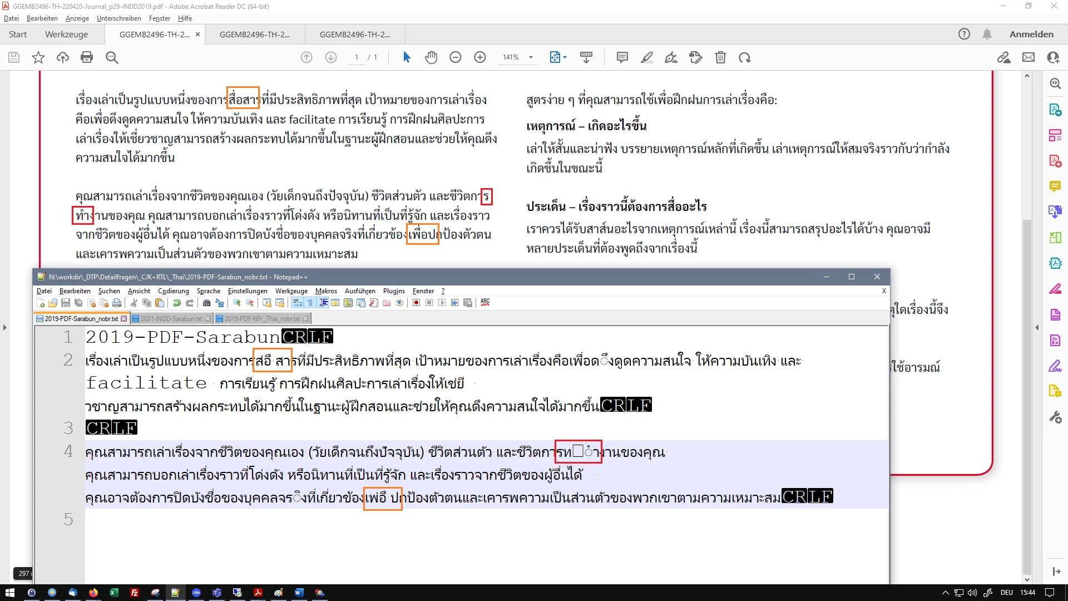The image size is (1068, 601).
Task: Open Codierung menu in Notepad++
Action: [x=173, y=291]
